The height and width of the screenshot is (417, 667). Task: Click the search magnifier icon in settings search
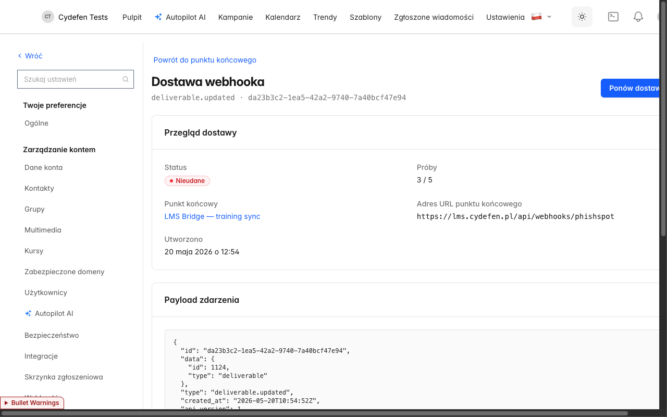[x=126, y=79]
